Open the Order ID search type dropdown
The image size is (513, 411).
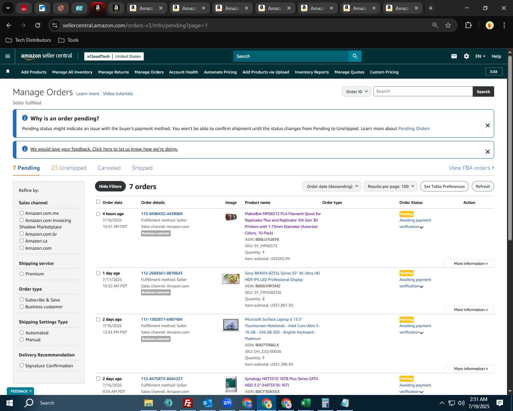(357, 92)
